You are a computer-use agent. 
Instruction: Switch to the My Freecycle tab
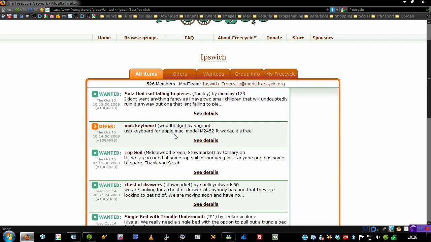[281, 74]
